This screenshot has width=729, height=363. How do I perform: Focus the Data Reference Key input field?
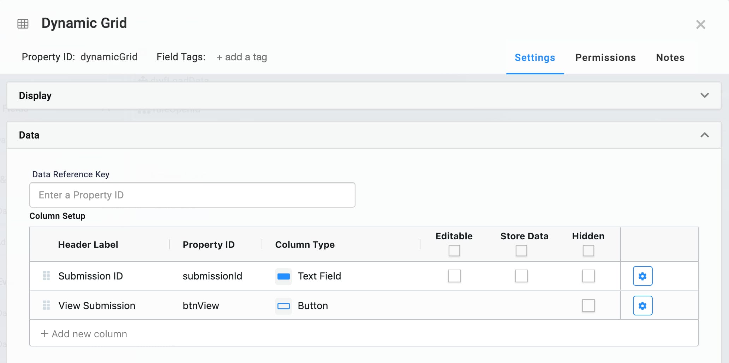click(x=192, y=195)
